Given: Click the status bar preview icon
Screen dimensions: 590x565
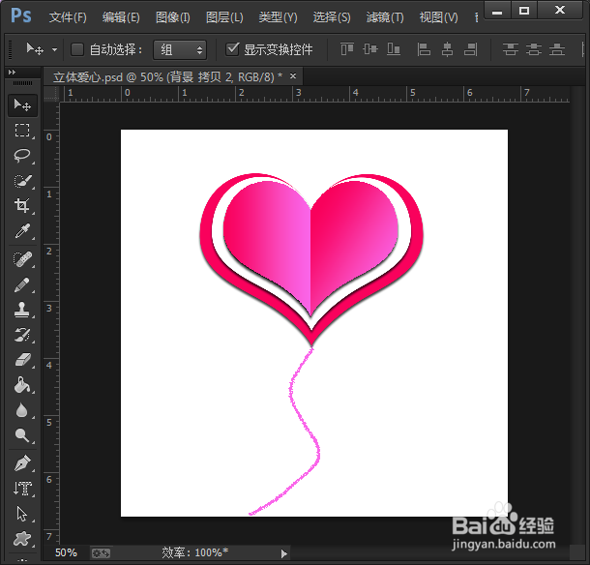Looking at the screenshot, I should [x=101, y=553].
